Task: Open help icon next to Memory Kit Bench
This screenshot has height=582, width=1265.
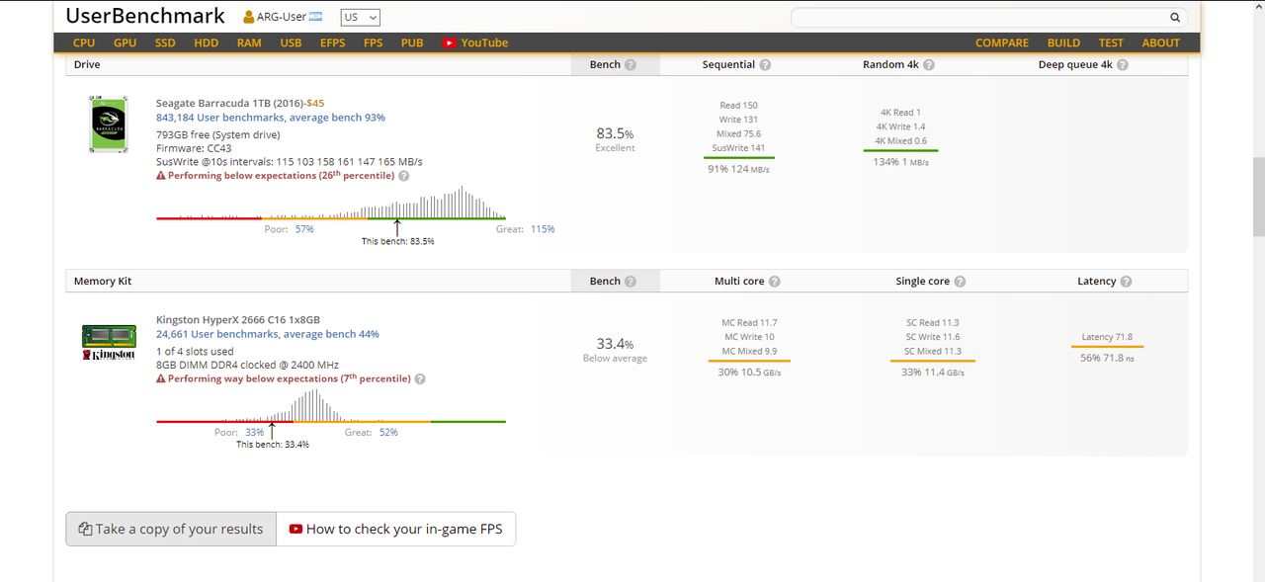Action: pyautogui.click(x=631, y=282)
